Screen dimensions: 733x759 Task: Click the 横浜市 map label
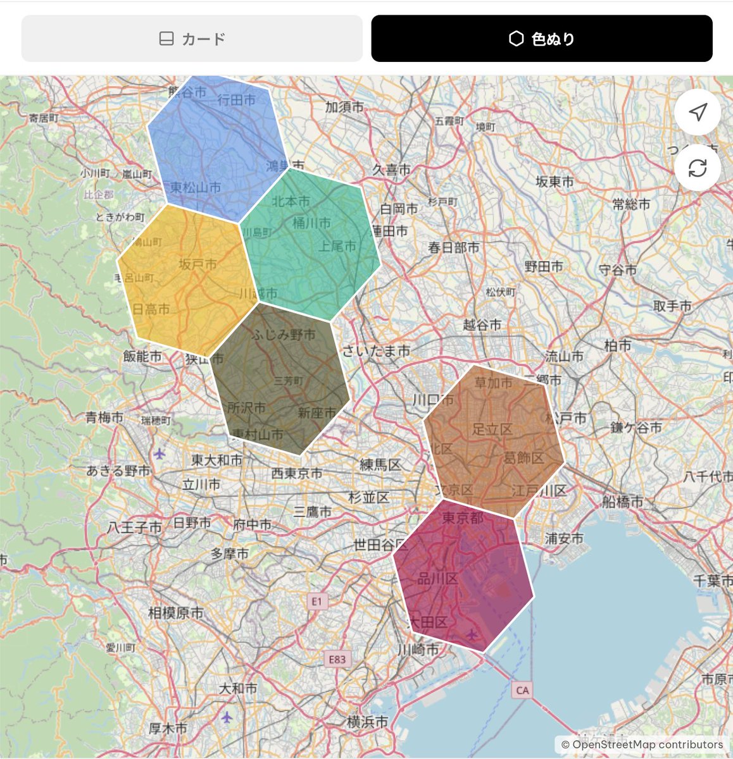pyautogui.click(x=367, y=722)
